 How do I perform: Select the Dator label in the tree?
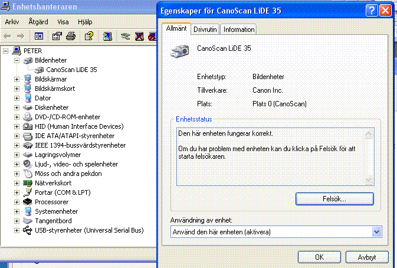point(43,98)
